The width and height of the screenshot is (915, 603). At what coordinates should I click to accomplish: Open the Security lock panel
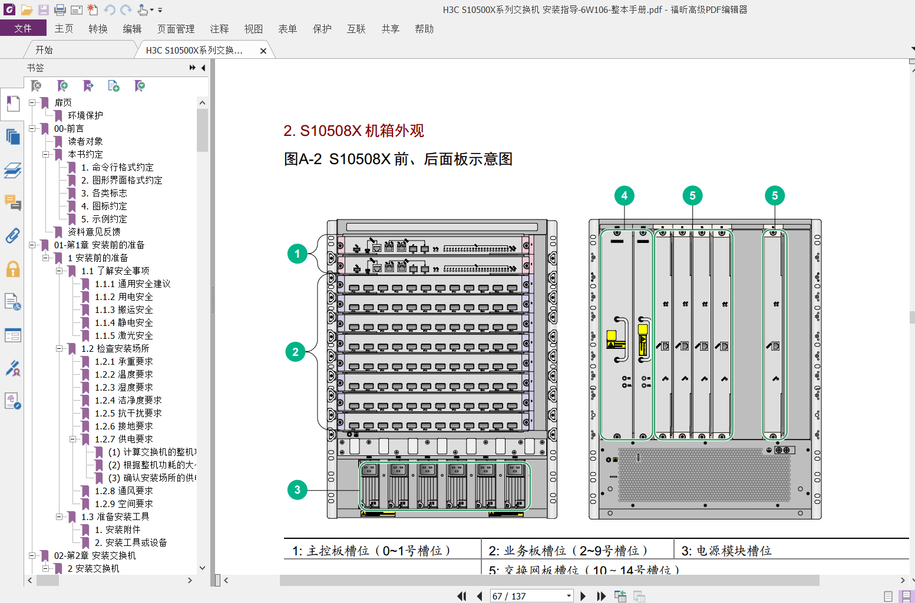coord(13,269)
